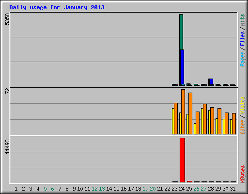
Task: Click the tall green hits bar for day 24
Action: click(181, 32)
